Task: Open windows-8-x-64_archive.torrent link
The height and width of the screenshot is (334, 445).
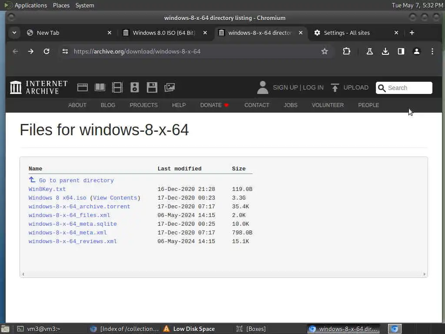Action: (79, 207)
